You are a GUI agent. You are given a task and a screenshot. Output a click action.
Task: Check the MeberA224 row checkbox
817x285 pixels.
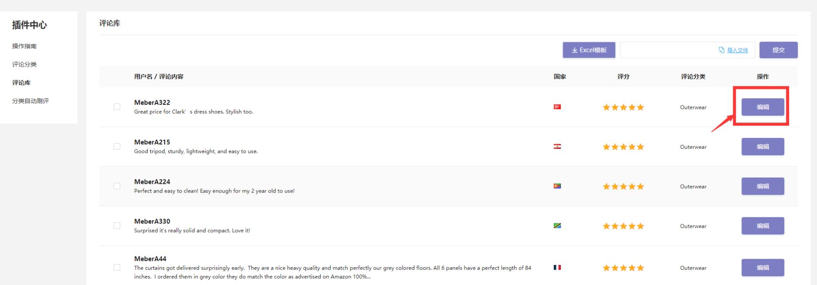(x=117, y=186)
